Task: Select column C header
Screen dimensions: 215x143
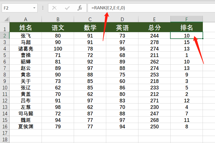Action: tap(90, 19)
